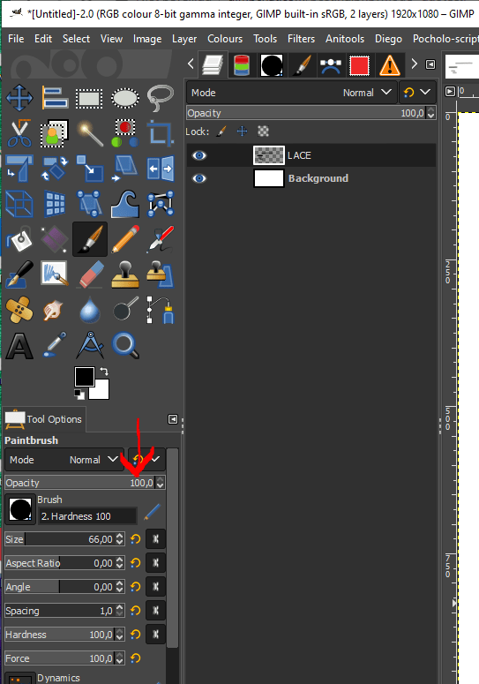Select the Select by Colour tool
This screenshot has height=684, width=479.
coord(125,133)
